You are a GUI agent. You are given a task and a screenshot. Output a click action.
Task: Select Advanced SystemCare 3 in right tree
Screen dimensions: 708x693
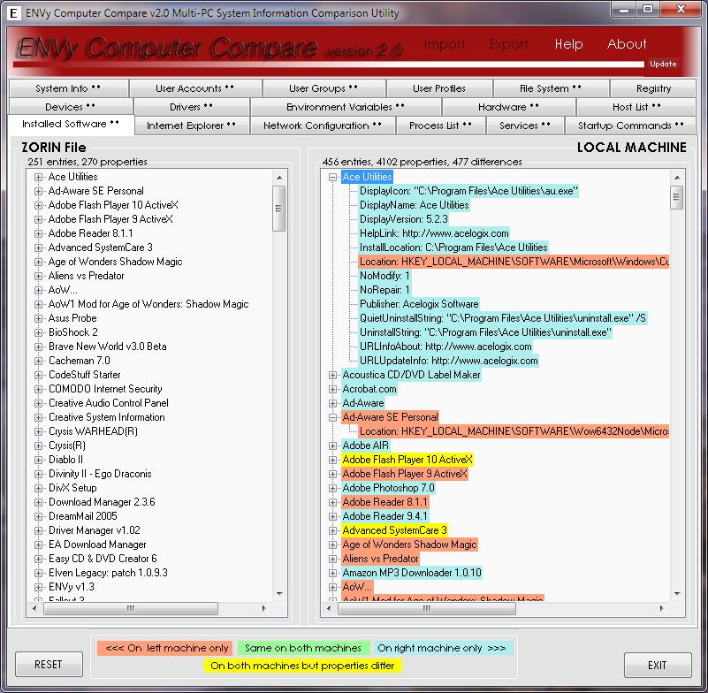click(394, 530)
